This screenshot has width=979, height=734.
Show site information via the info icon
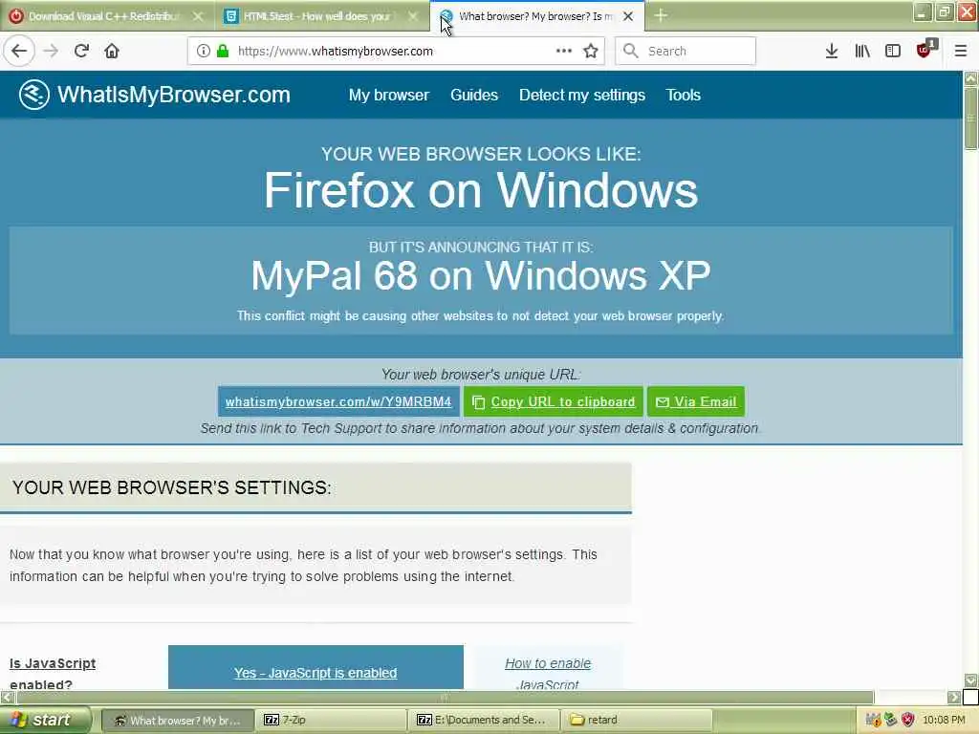pyautogui.click(x=203, y=52)
